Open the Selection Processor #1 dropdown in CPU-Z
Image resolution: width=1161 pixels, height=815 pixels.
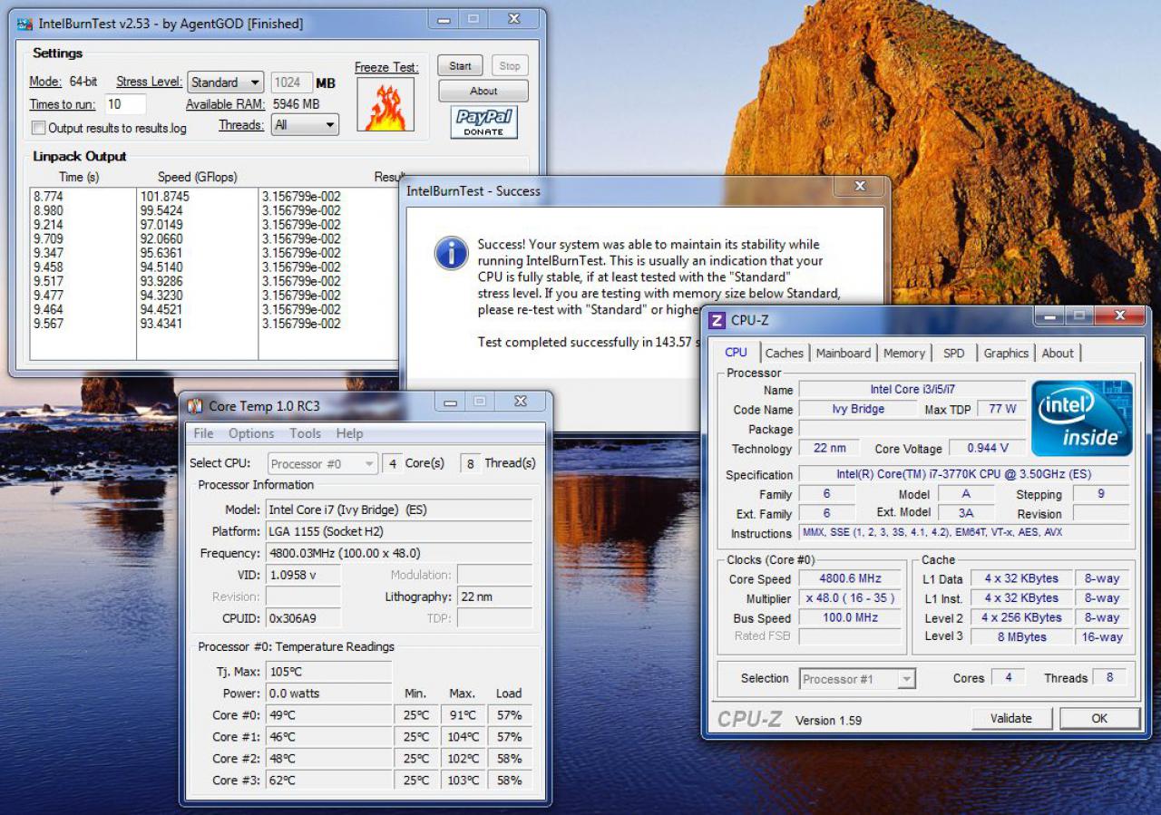857,679
